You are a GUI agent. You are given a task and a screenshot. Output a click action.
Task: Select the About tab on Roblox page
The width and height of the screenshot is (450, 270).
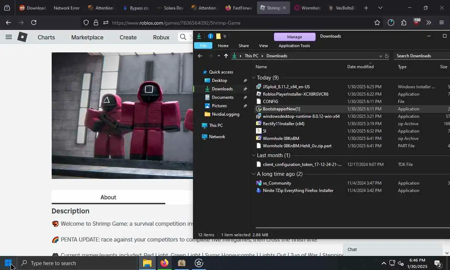coord(108,197)
